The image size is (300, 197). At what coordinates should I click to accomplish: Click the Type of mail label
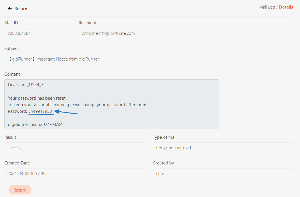coord(165,137)
